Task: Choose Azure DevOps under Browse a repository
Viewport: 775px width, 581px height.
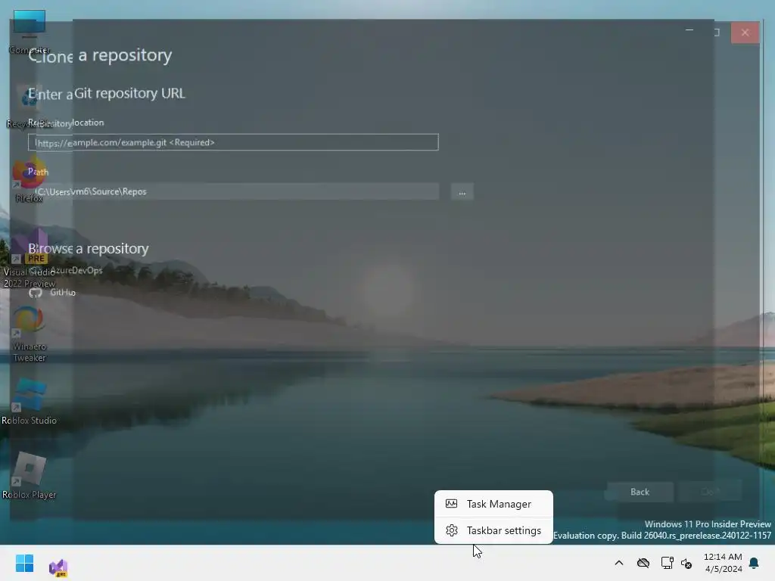Action: coord(65,270)
